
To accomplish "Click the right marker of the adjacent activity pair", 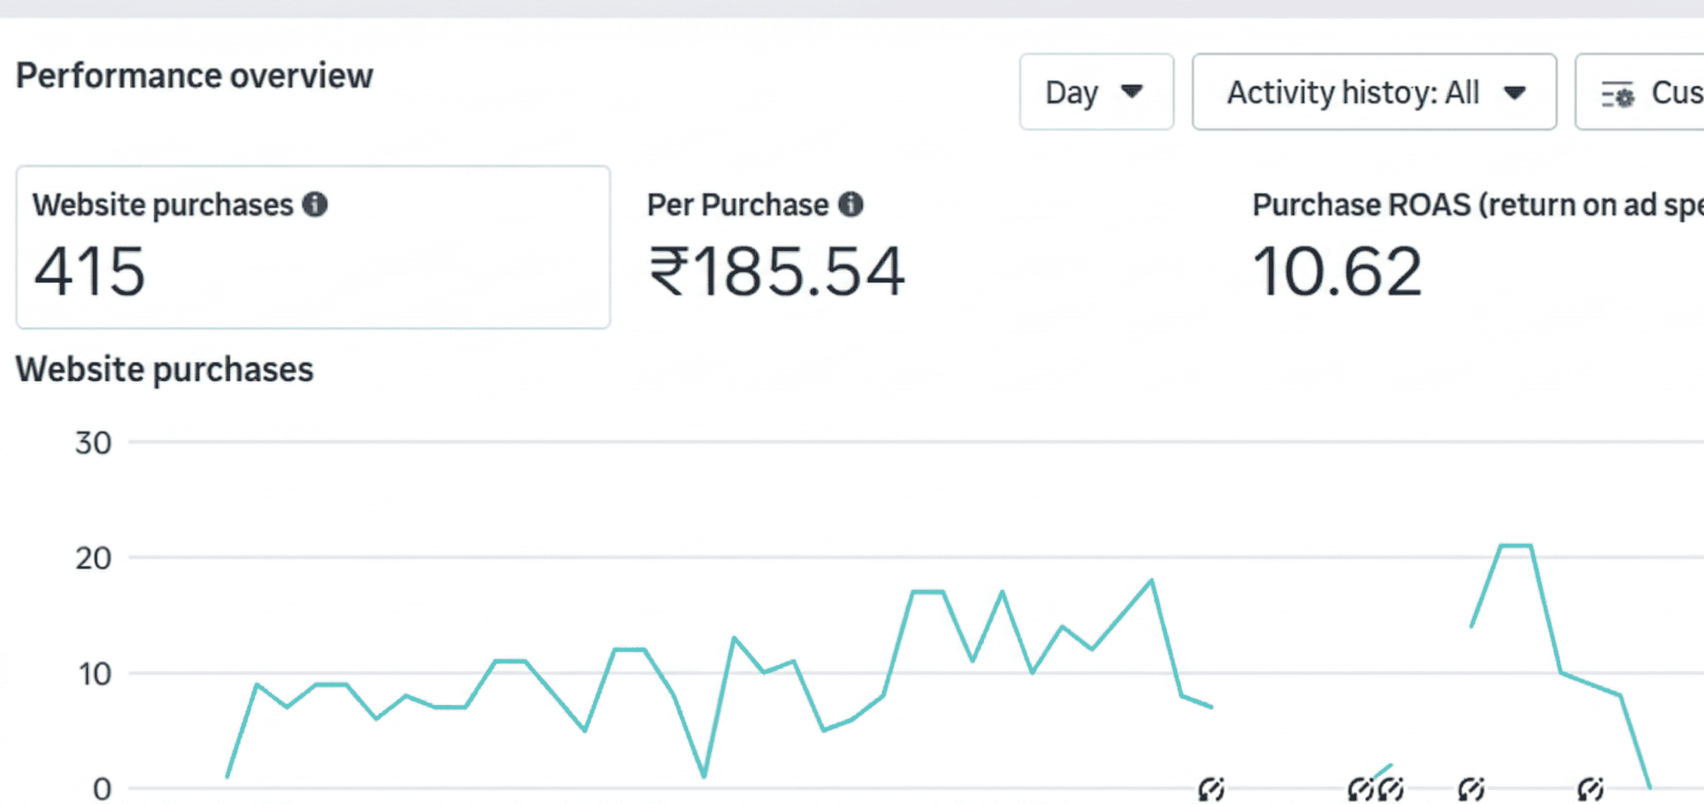I will (1391, 789).
